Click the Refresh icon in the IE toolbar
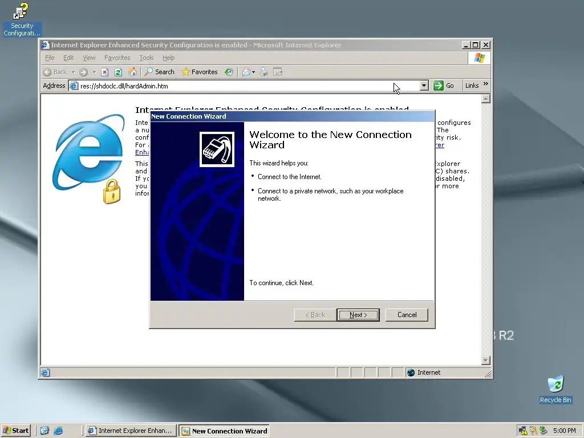The image size is (584, 438). pyautogui.click(x=118, y=72)
